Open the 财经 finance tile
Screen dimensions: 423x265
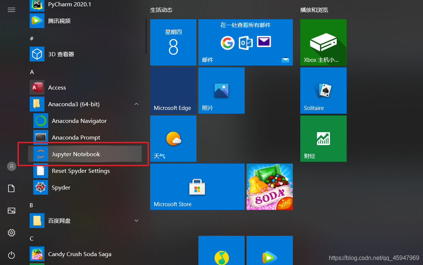tap(323, 139)
